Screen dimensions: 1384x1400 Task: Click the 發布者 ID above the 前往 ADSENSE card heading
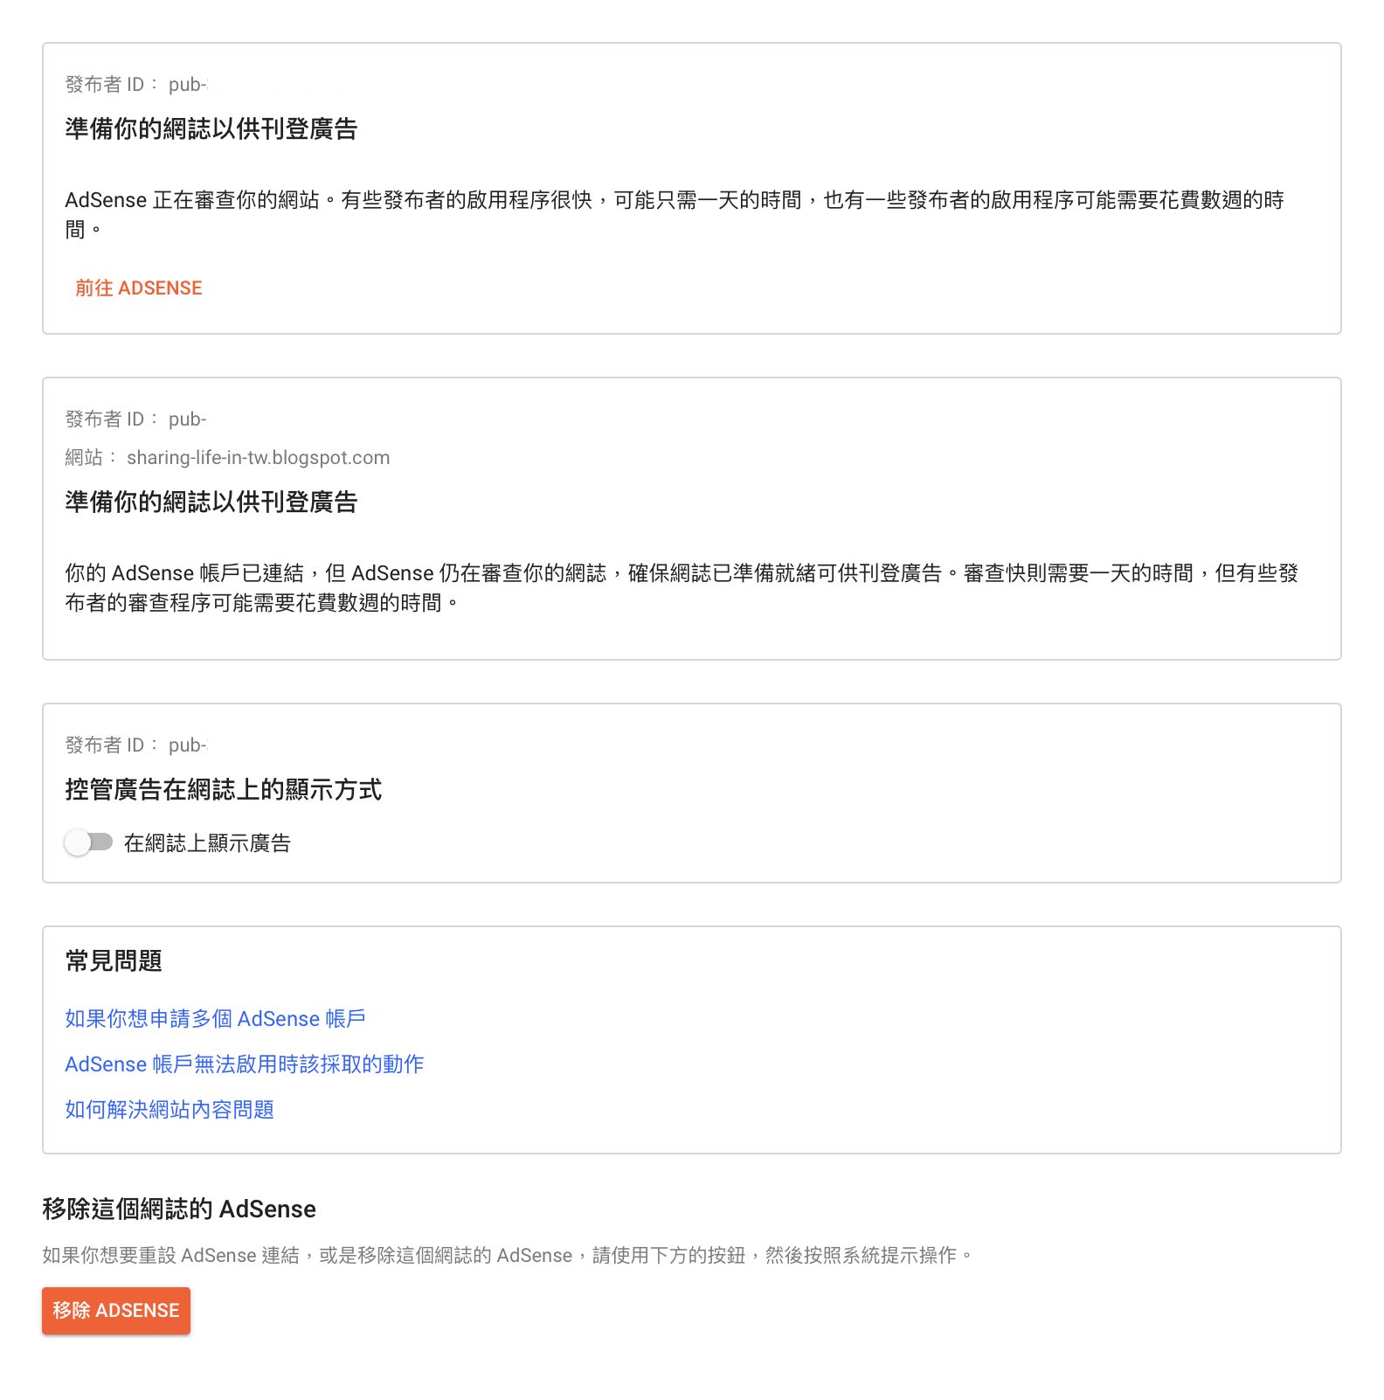pos(136,85)
